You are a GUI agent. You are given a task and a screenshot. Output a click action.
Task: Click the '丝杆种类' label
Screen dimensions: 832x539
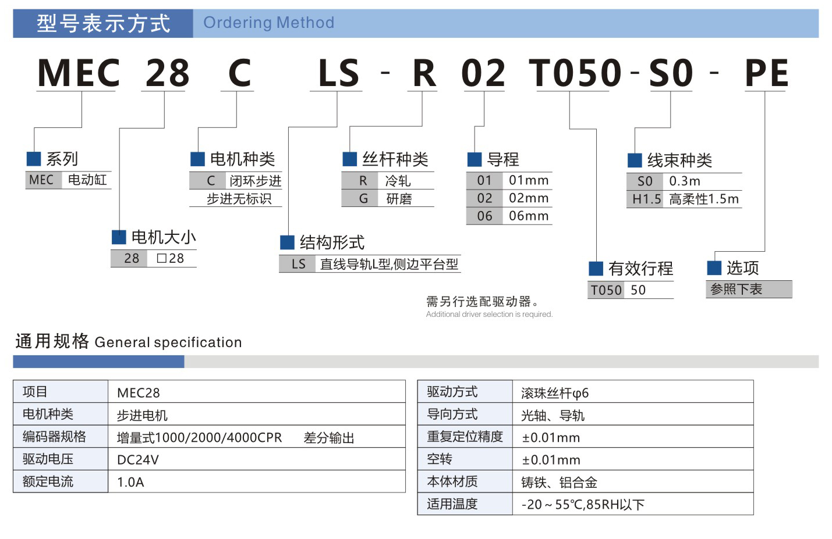395,159
